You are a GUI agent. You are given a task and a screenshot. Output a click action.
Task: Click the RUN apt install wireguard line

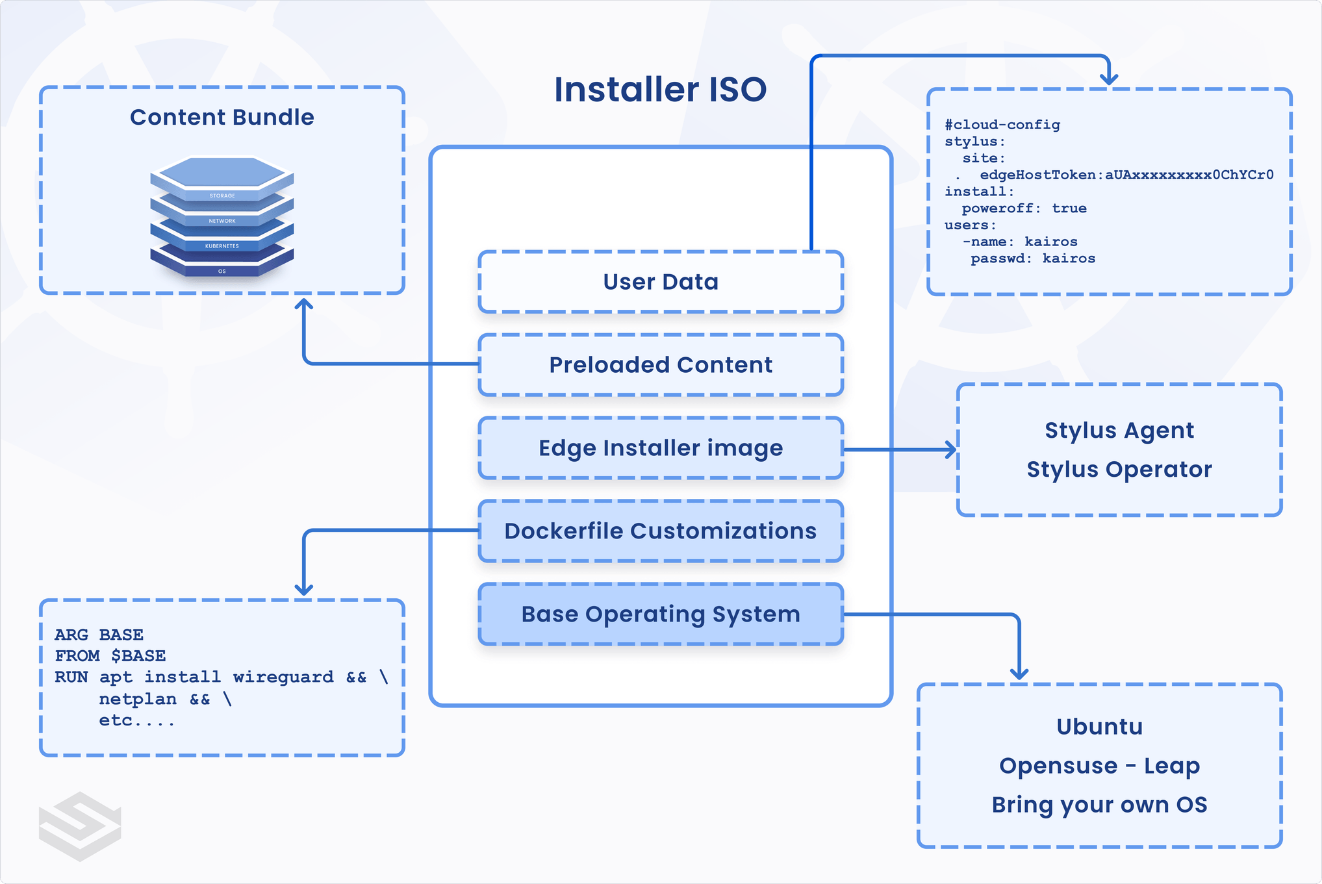[x=222, y=677]
